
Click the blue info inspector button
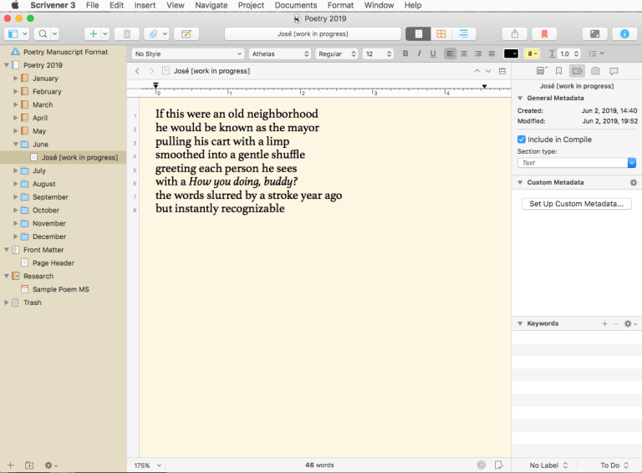pyautogui.click(x=623, y=34)
